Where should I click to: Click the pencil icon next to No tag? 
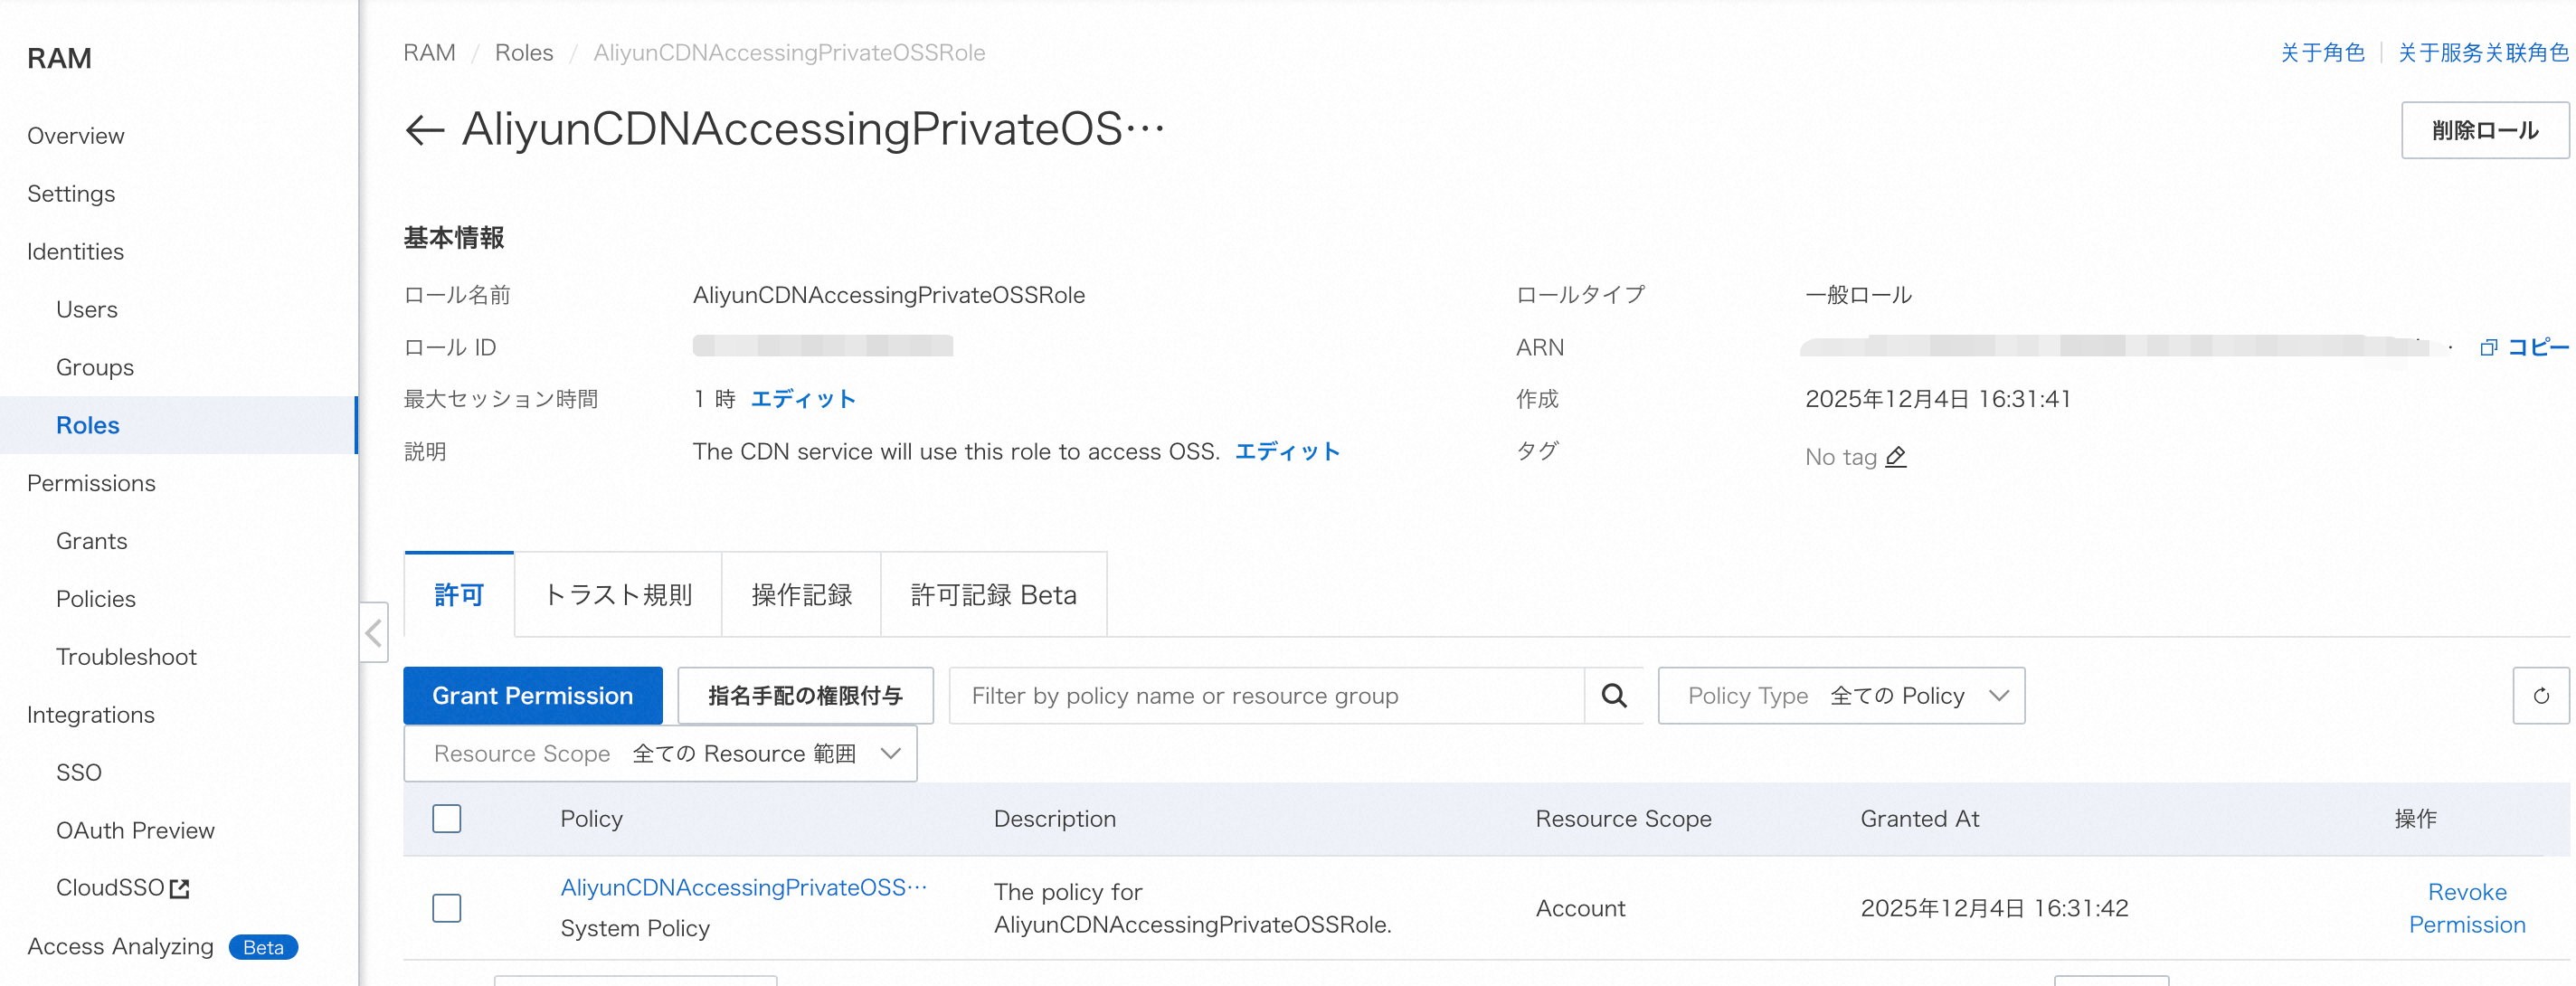pyautogui.click(x=1895, y=457)
